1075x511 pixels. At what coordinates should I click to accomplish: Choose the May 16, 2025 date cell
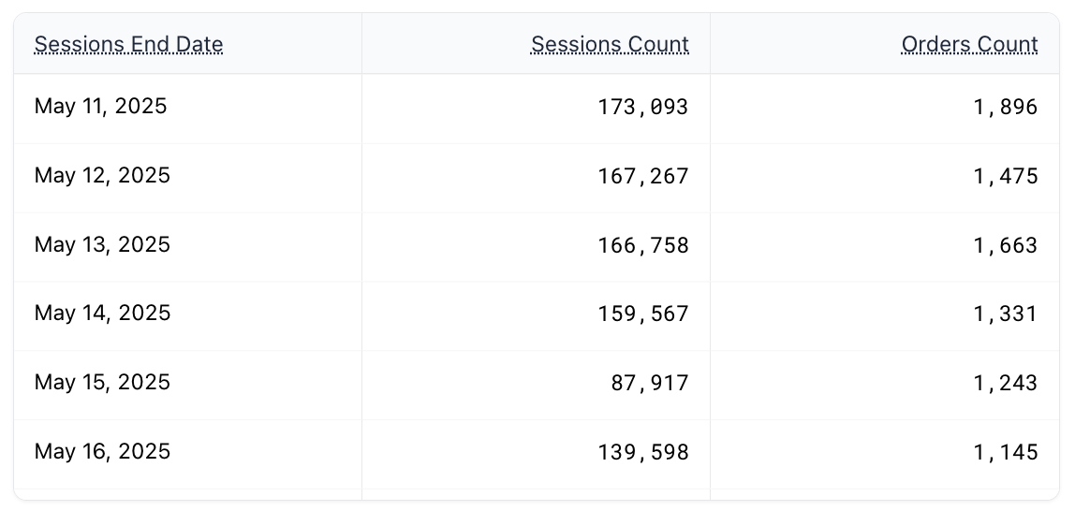pos(102,452)
